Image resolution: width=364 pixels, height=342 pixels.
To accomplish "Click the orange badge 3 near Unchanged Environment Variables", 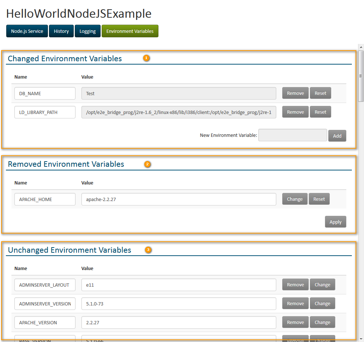I will 148,250.
